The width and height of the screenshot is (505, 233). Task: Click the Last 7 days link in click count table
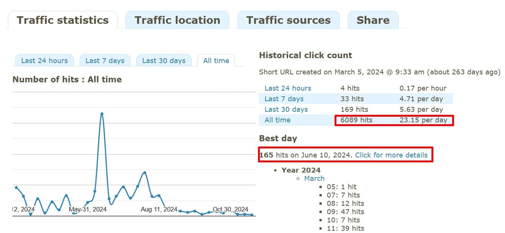point(284,99)
